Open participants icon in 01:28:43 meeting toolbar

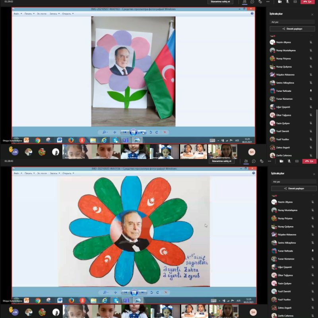(246, 161)
